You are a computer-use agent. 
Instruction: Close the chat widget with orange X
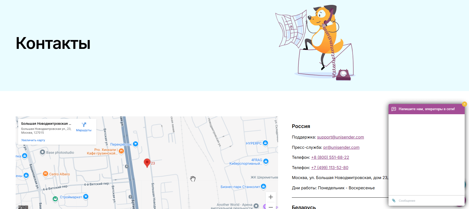click(464, 104)
